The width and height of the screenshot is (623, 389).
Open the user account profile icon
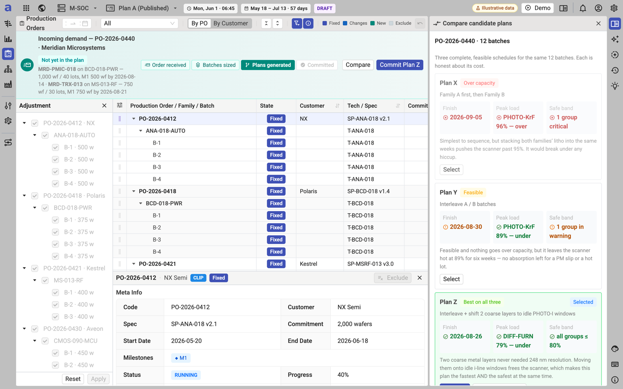(x=598, y=8)
